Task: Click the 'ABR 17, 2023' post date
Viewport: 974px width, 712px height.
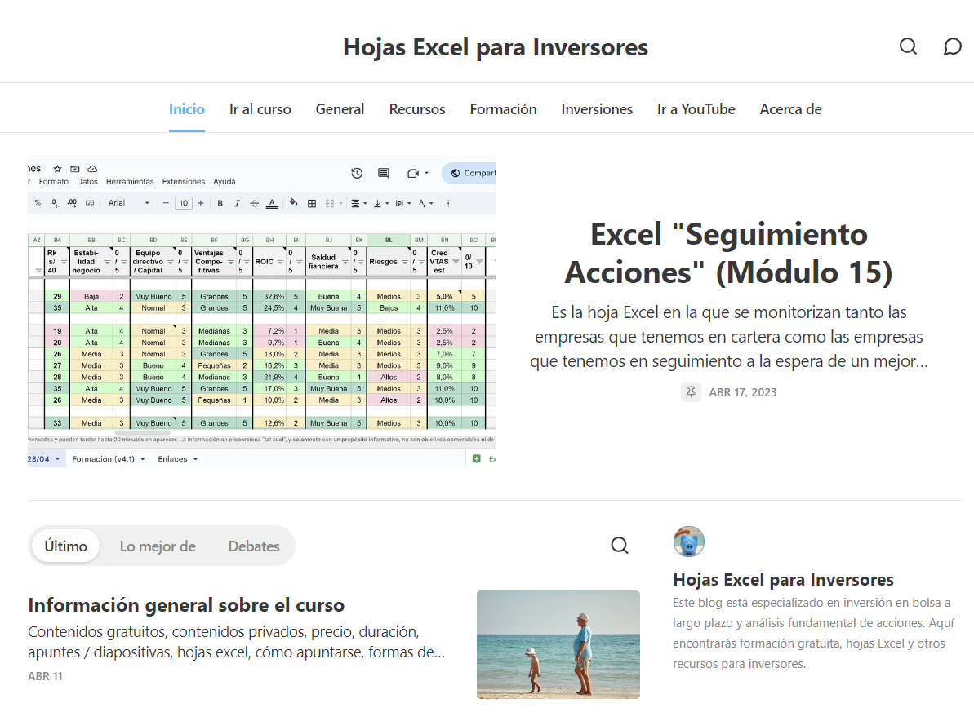Action: [x=743, y=392]
